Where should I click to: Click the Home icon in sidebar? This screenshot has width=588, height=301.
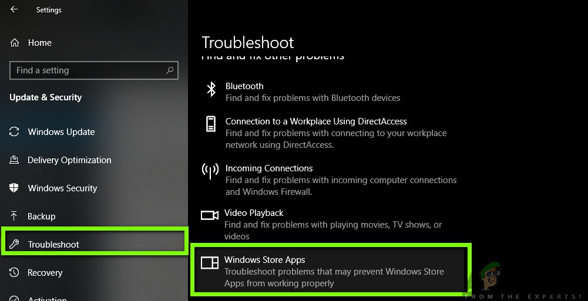coord(15,43)
